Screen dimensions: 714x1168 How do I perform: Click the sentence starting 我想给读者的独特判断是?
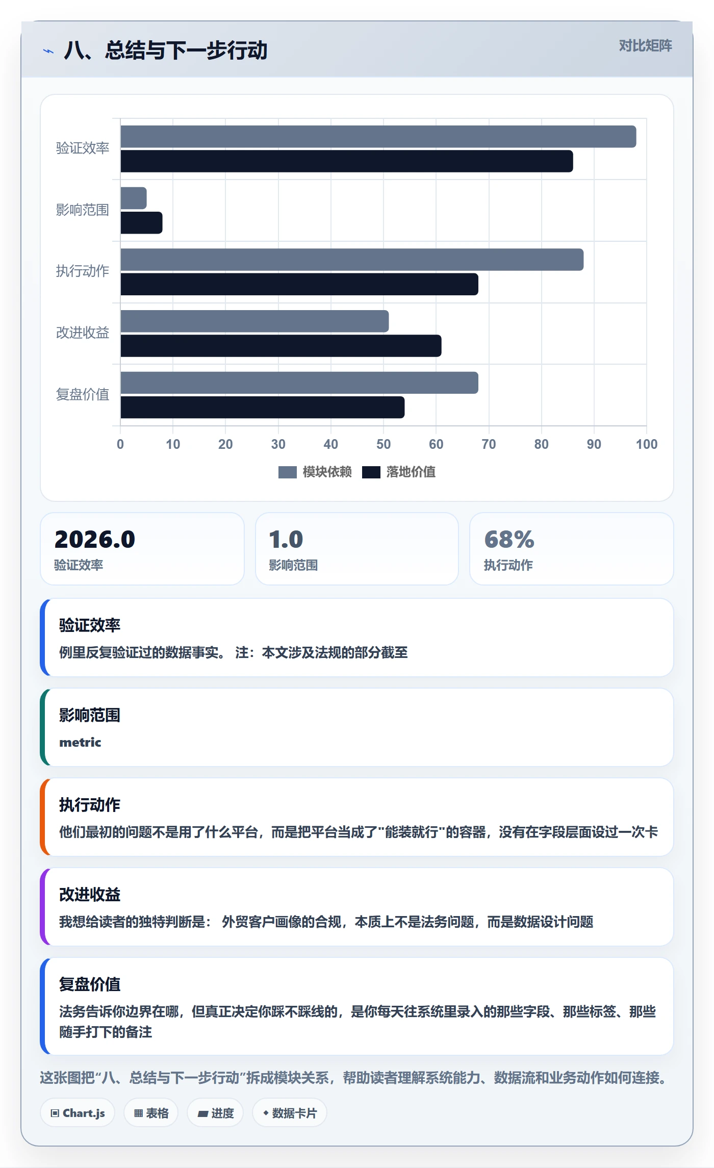click(326, 922)
